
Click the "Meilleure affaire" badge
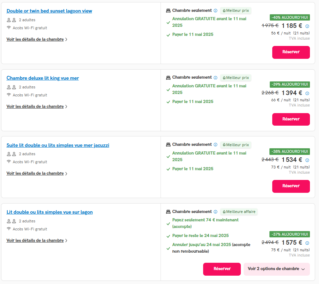(x=239, y=212)
